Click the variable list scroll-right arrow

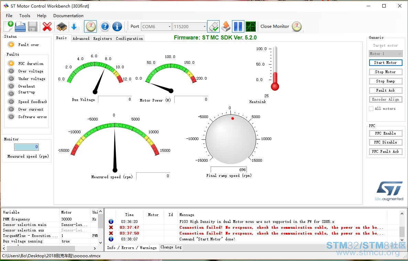pyautogui.click(x=95, y=249)
